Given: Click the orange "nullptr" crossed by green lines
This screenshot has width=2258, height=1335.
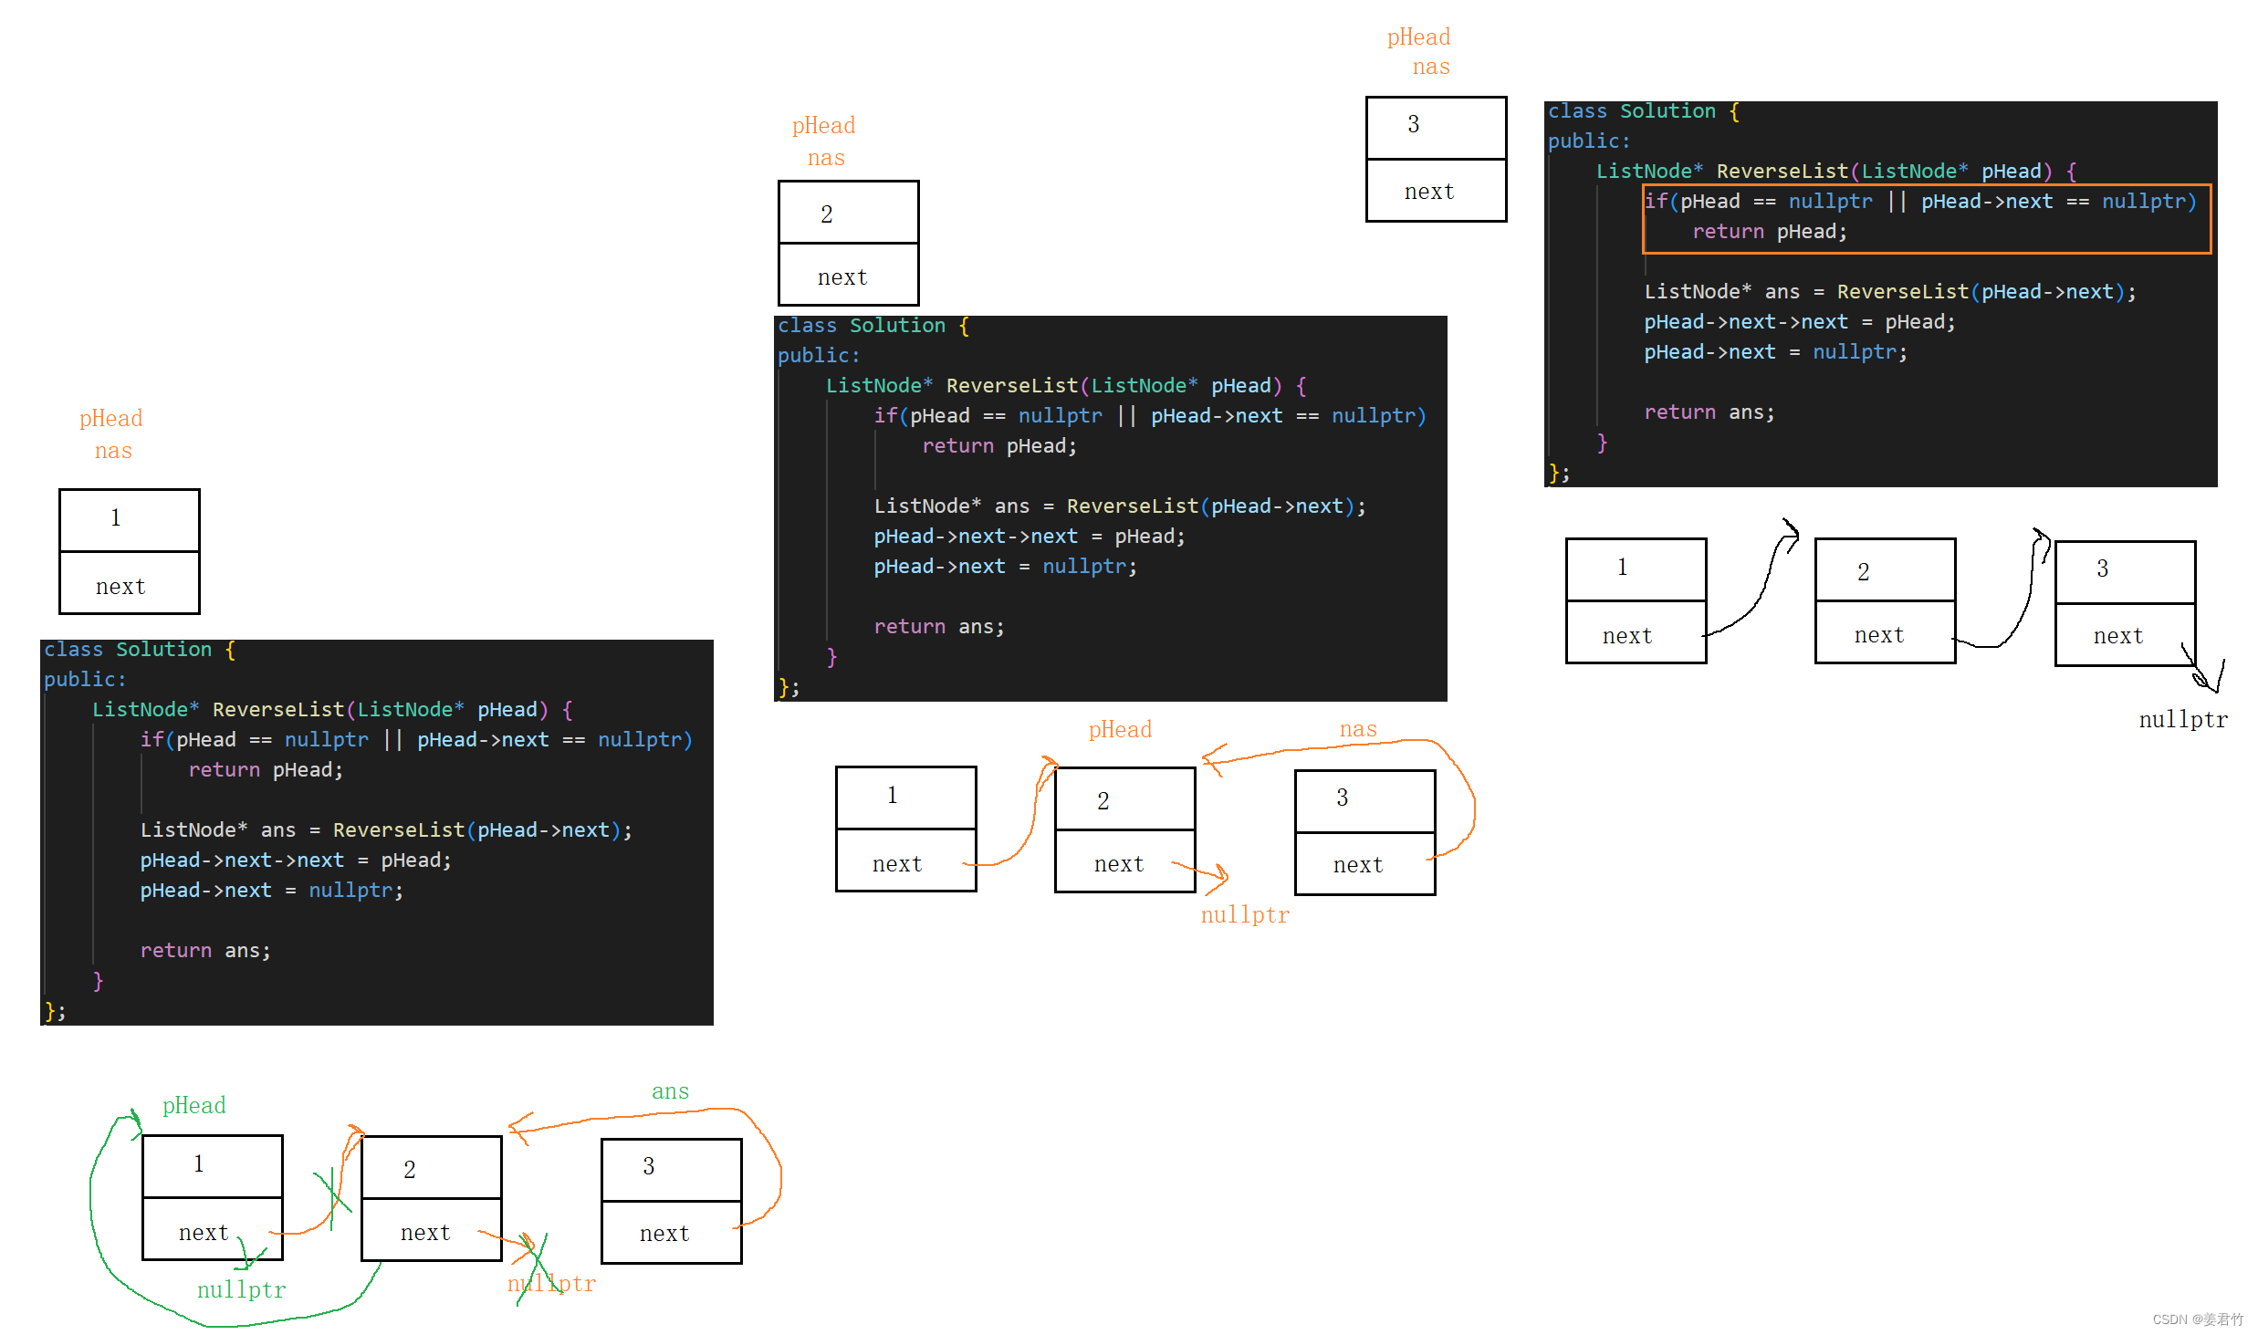Looking at the screenshot, I should 551,1283.
